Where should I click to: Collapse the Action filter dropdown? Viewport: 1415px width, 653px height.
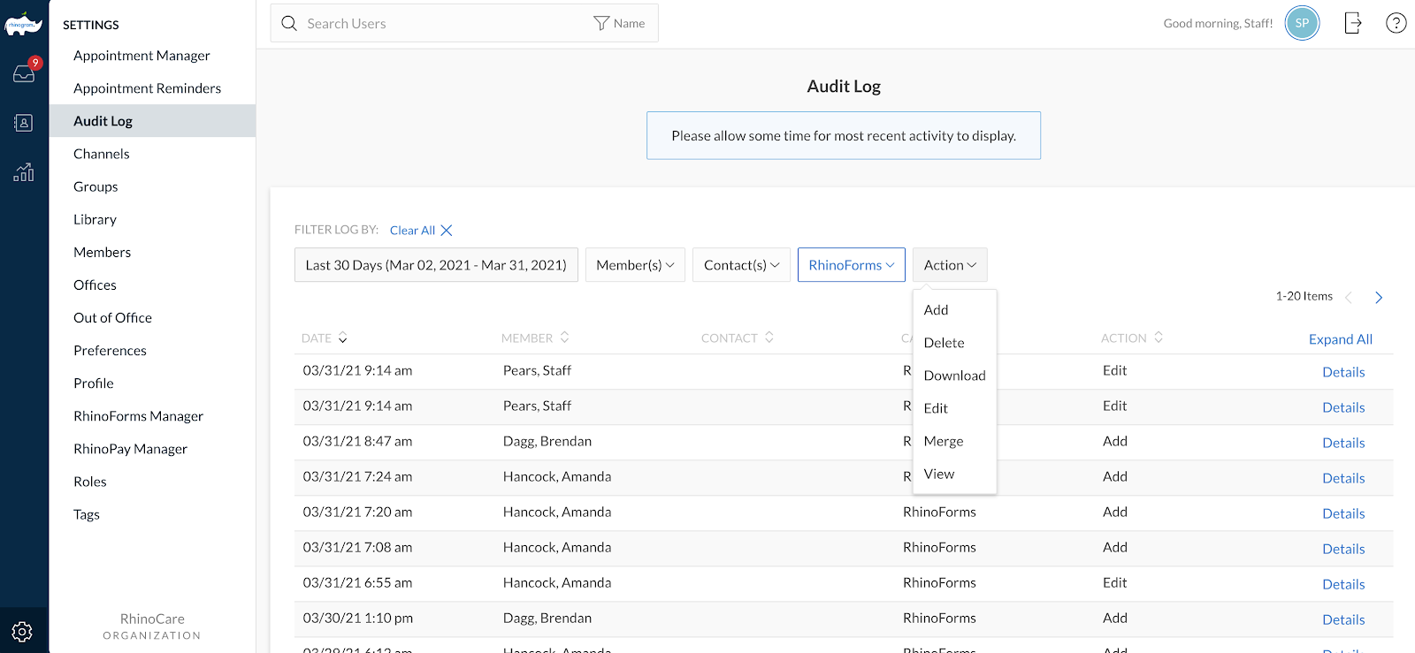click(950, 265)
